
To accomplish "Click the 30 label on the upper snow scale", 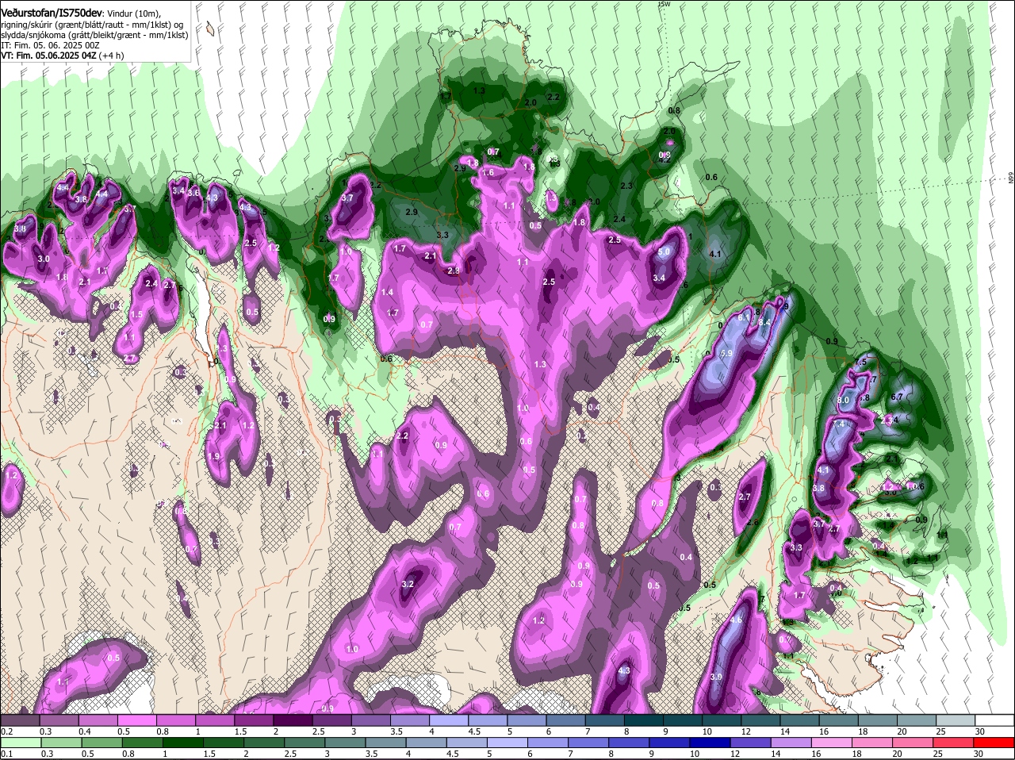I will pos(980,731).
